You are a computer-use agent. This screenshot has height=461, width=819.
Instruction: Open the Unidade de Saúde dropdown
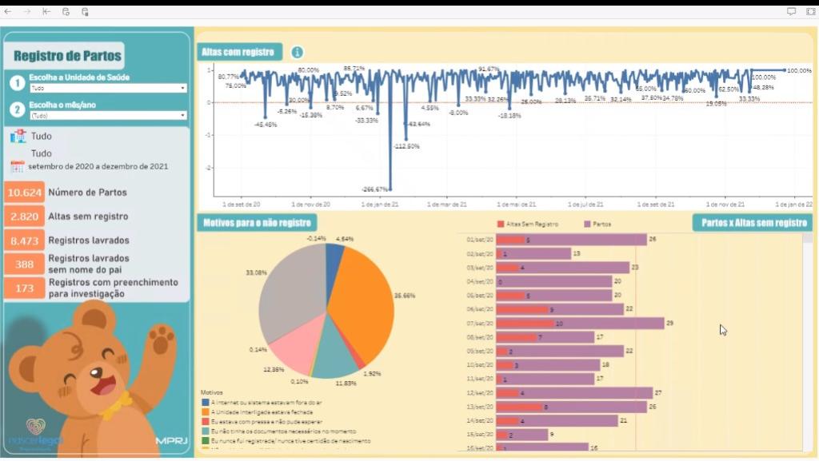tap(107, 88)
